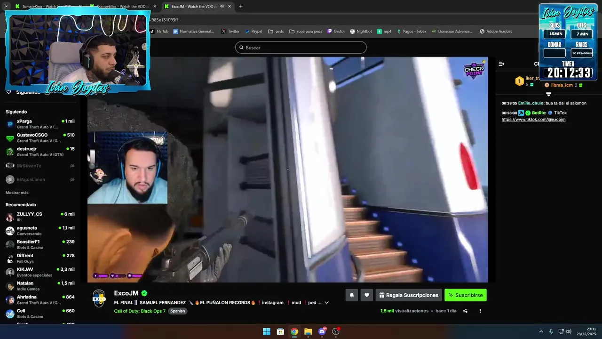Viewport: 602px width, 339px height.
Task: Close the ExcoJM browser tab
Action: point(230,7)
